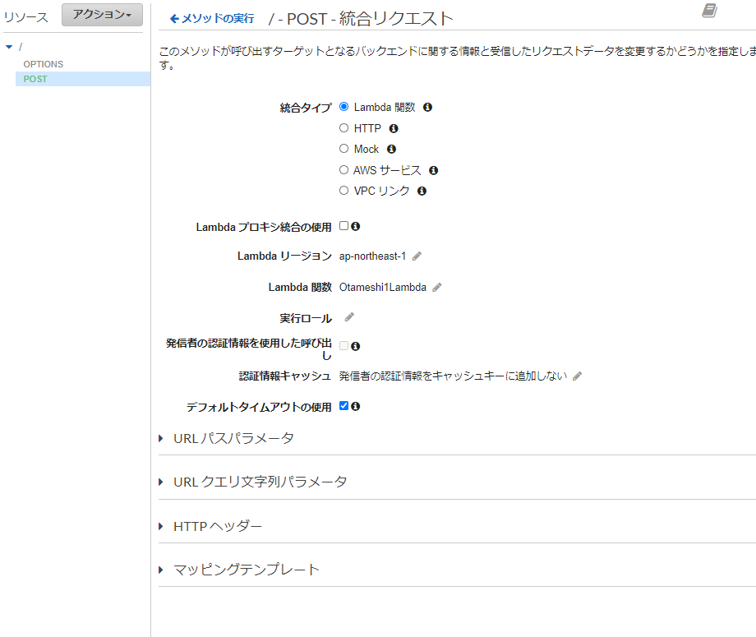Enable Lambda プロキシ統合の使用 checkbox
The image size is (756, 637).
coord(343,226)
